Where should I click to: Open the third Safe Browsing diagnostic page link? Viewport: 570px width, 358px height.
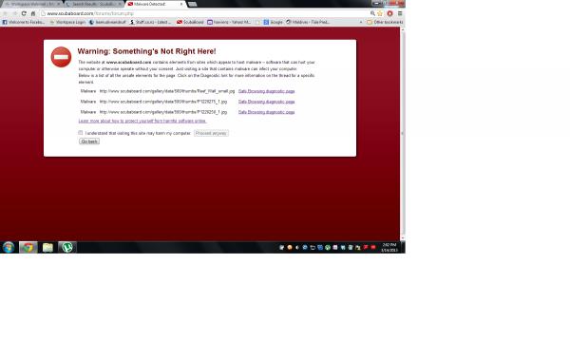(266, 112)
